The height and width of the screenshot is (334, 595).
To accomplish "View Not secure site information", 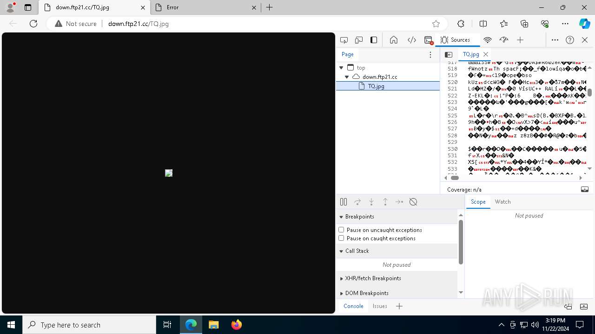I will [x=76, y=24].
